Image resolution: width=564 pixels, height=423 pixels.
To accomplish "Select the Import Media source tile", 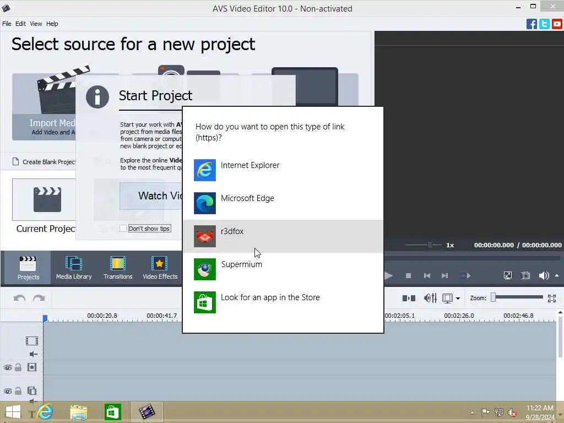I will click(x=44, y=107).
